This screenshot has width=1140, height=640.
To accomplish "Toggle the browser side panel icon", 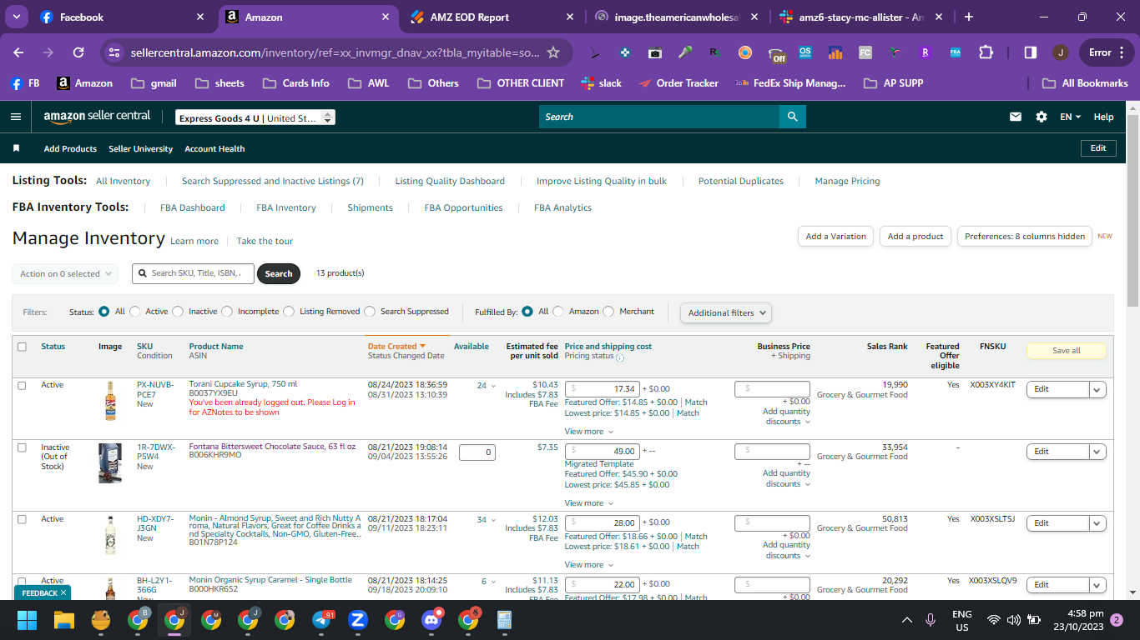I will click(x=1031, y=52).
